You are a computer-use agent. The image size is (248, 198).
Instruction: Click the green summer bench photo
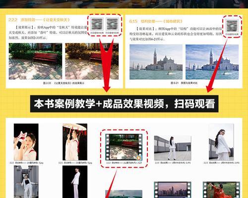[35, 61]
